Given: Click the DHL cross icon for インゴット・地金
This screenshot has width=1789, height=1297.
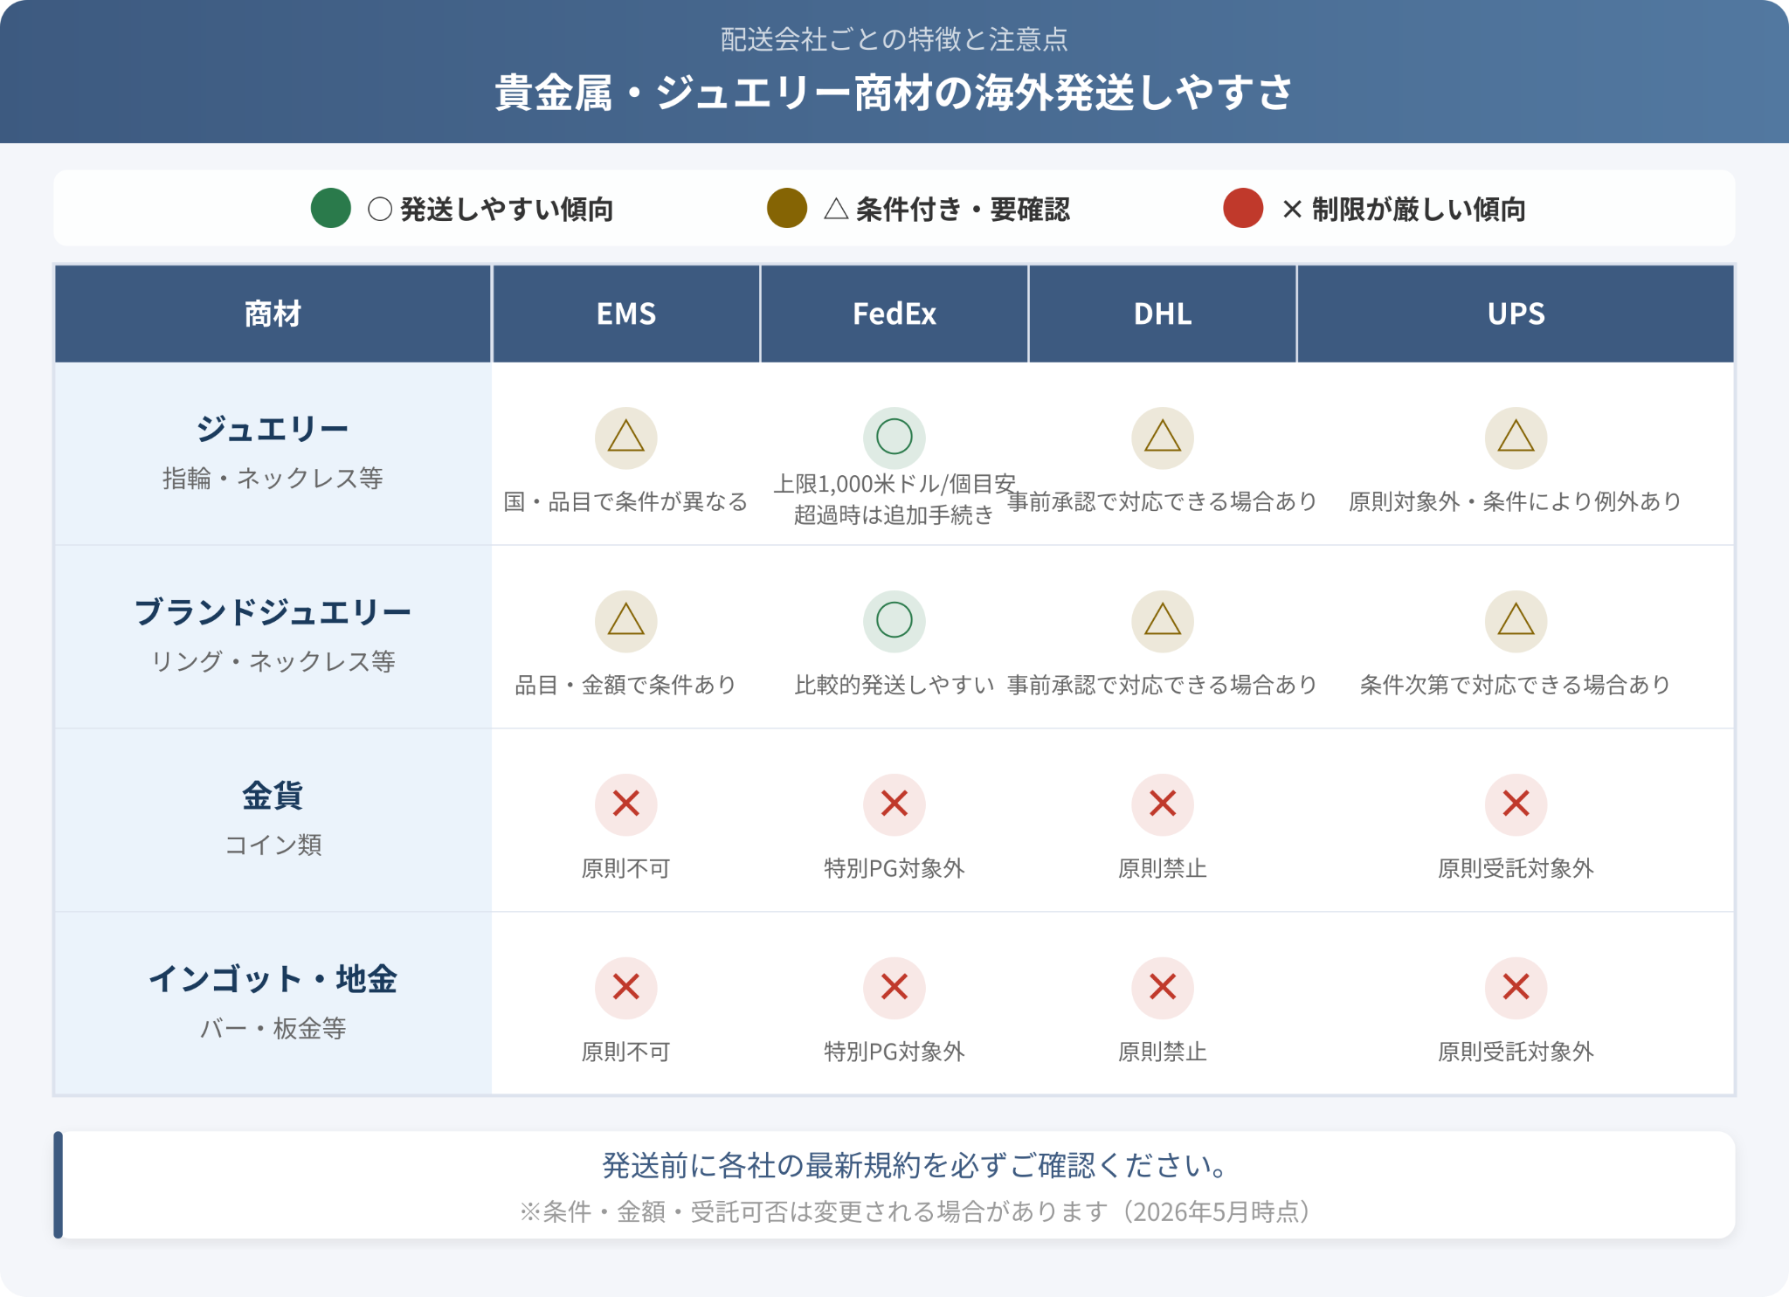Looking at the screenshot, I should [x=1162, y=988].
